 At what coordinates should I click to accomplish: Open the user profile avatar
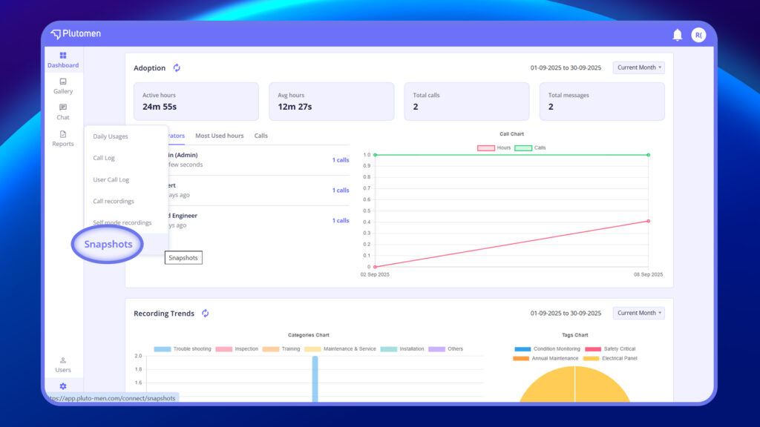698,35
